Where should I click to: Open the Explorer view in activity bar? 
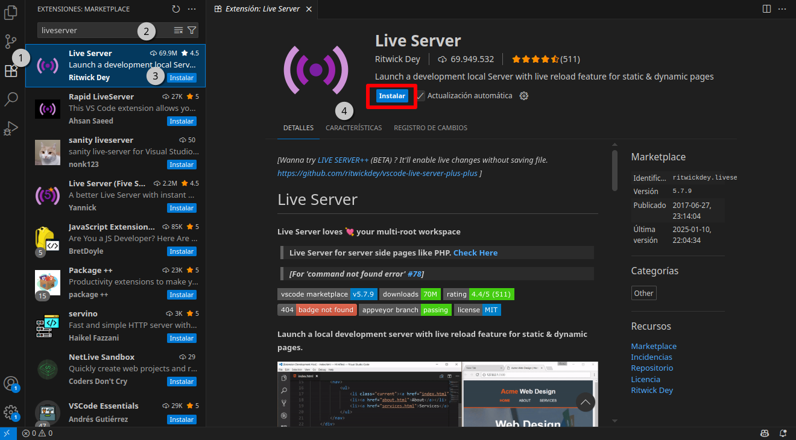pos(11,13)
